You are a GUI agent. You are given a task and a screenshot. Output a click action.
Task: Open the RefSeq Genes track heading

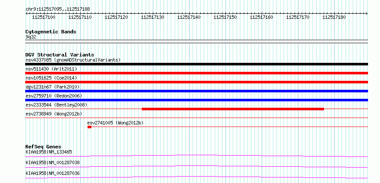coord(43,147)
